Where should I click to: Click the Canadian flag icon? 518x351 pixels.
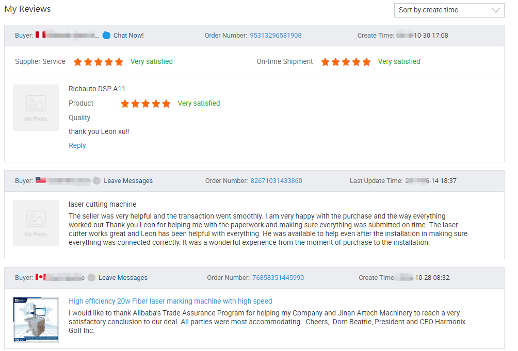click(40, 277)
